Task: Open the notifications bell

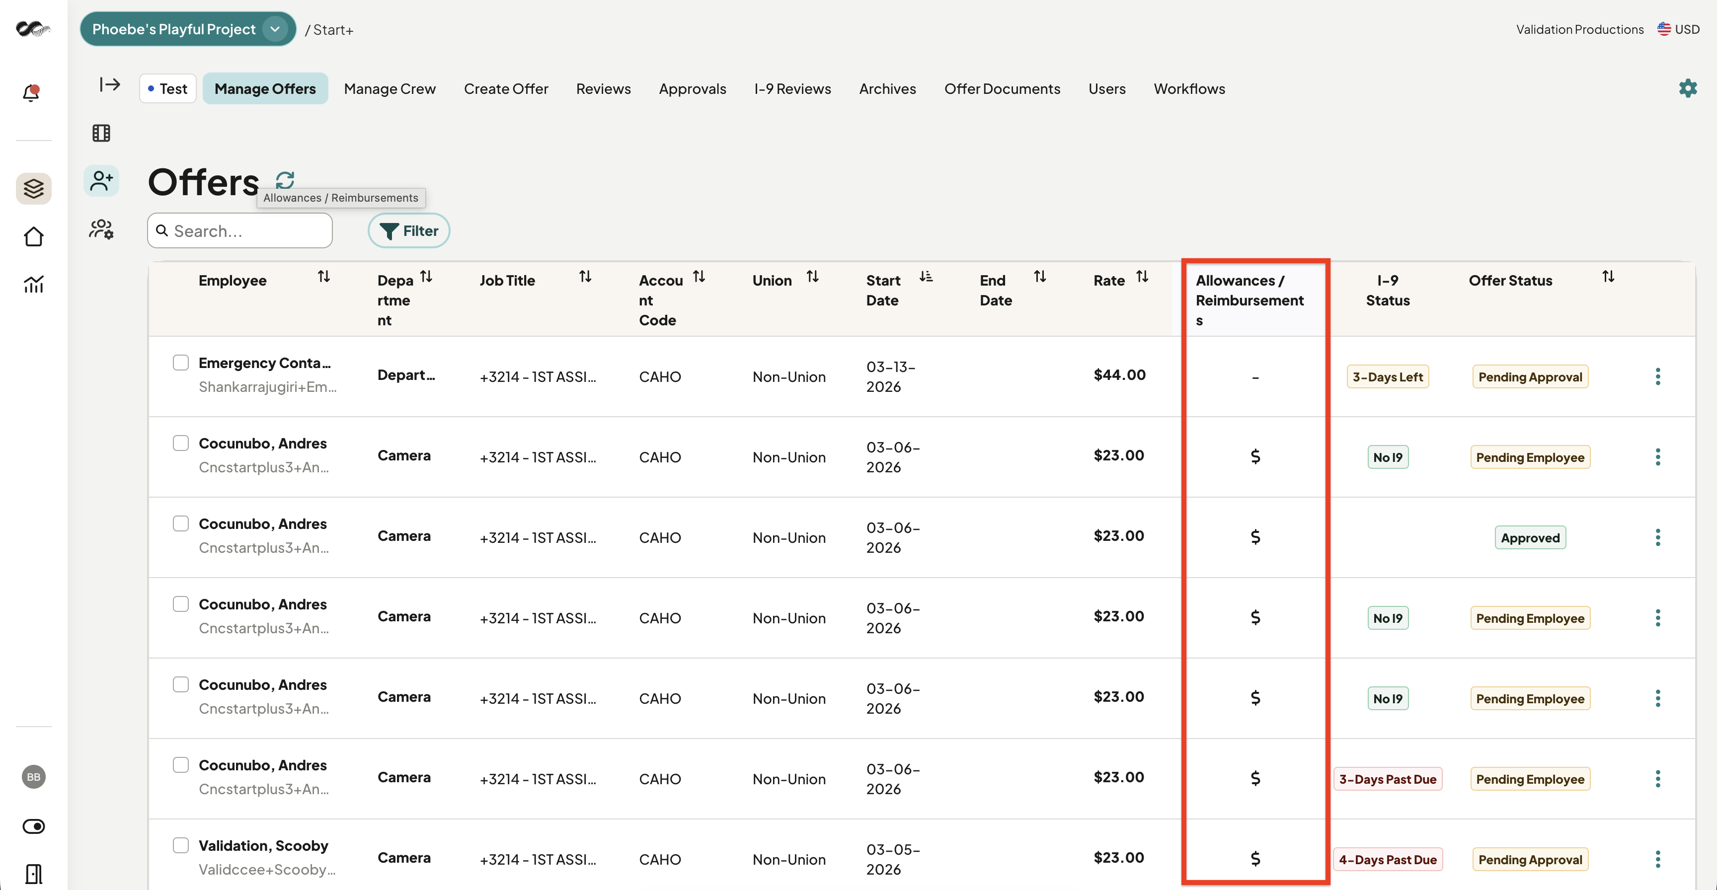Action: [x=31, y=92]
